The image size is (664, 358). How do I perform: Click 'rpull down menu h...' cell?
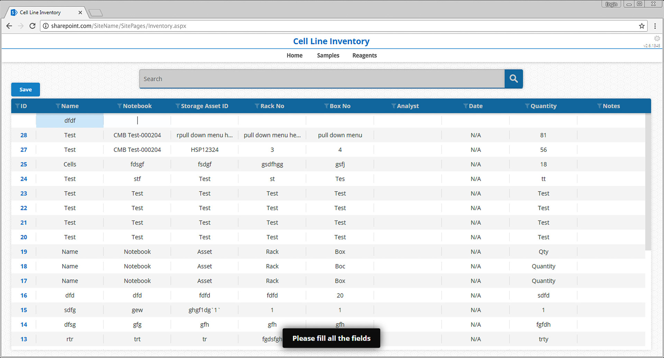[204, 135]
